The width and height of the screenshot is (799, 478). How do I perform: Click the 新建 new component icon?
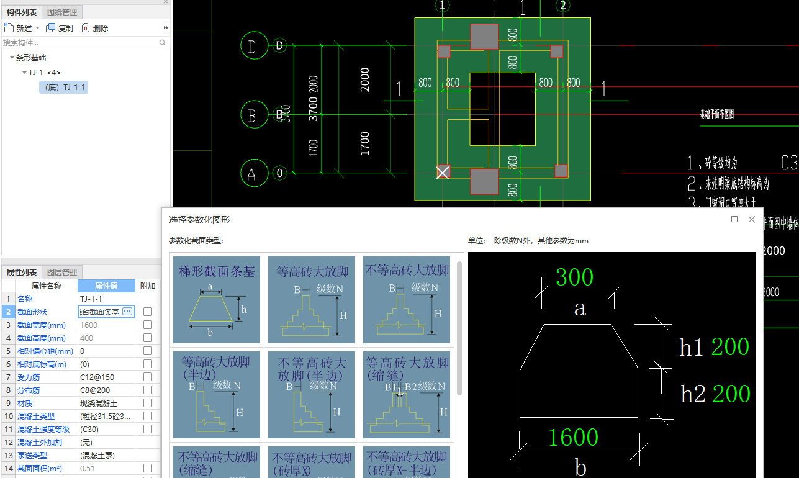pos(9,28)
